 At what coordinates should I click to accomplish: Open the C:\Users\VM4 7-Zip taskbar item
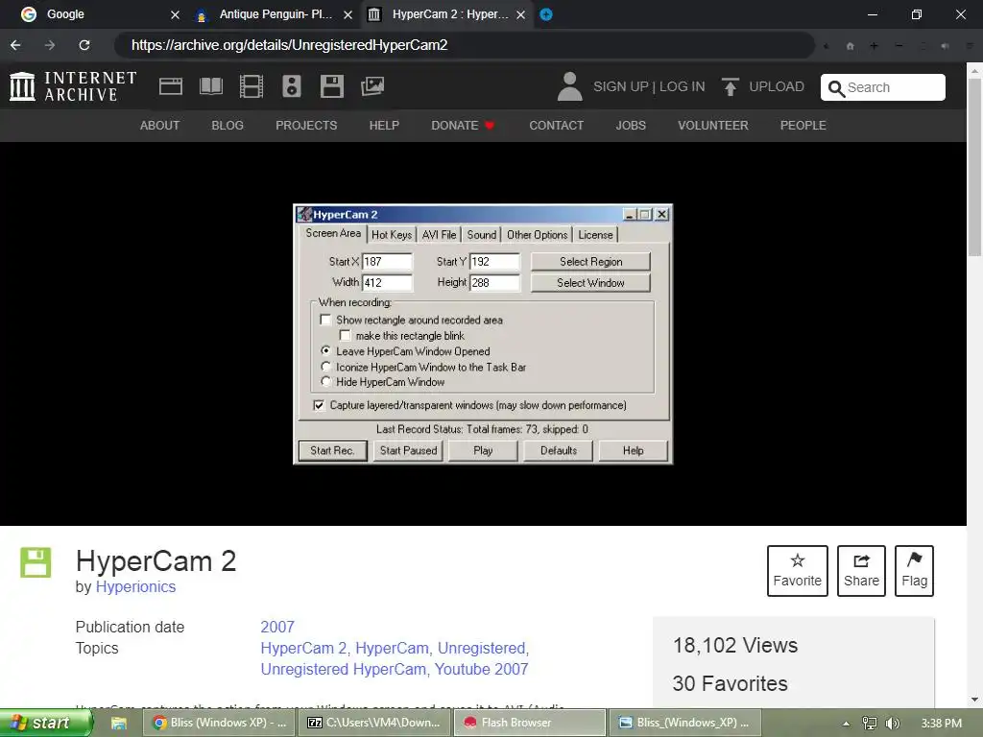[x=374, y=723]
